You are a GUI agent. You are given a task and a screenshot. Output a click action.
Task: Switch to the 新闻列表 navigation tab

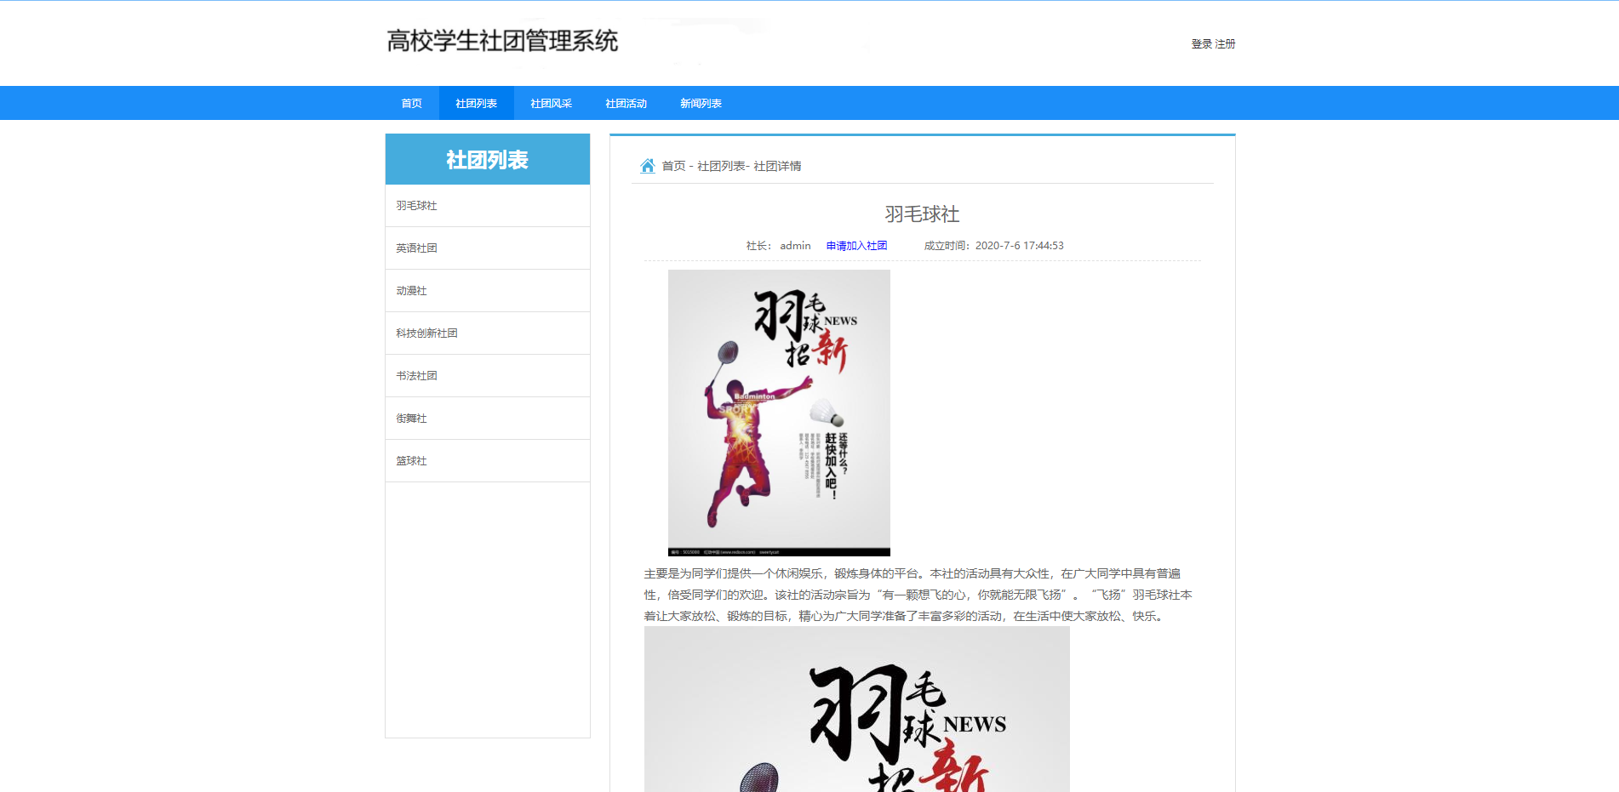[x=701, y=103]
